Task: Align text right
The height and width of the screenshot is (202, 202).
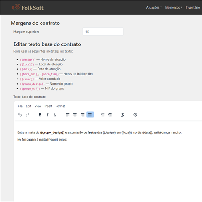Action: coord(82,114)
